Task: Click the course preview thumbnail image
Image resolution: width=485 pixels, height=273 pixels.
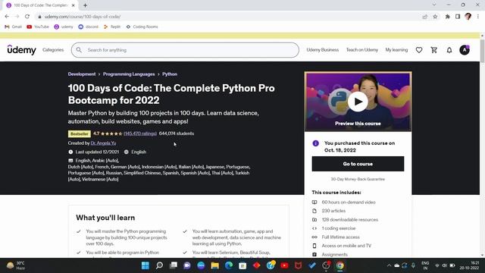Action: pyautogui.click(x=358, y=102)
